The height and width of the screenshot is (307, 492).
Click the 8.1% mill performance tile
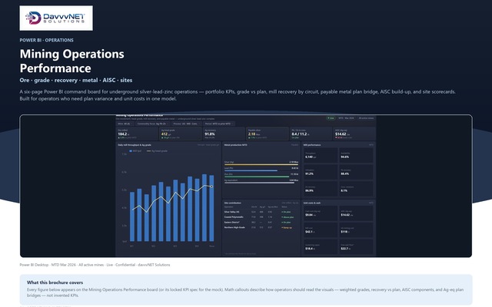coord(356,189)
